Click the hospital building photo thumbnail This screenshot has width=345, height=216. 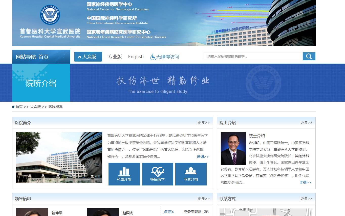point(59,157)
